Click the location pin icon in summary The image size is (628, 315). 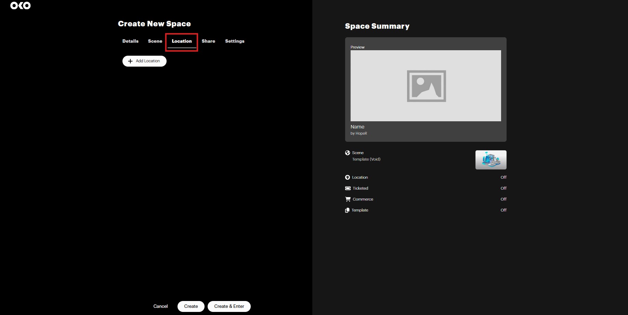[x=348, y=177]
